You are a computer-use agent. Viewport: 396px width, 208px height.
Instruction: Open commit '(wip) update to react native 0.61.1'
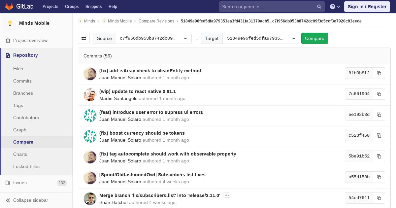[137, 91]
